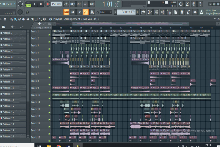The image size is (220, 147).
Task: Open the STRETCH dropdown arrow
Action: 51,28
